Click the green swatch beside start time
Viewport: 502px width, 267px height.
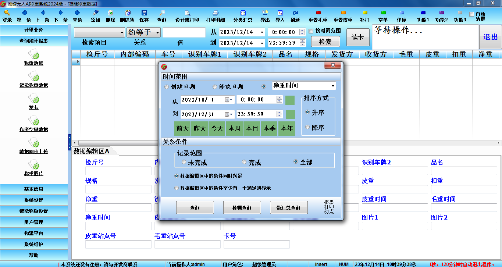point(290,100)
